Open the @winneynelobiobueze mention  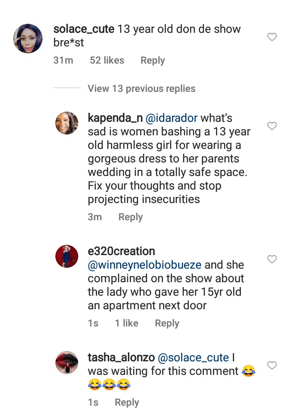coord(145,265)
